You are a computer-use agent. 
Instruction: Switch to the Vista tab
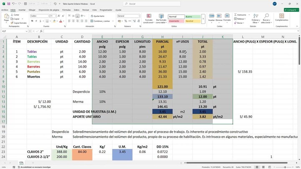coord(94,10)
